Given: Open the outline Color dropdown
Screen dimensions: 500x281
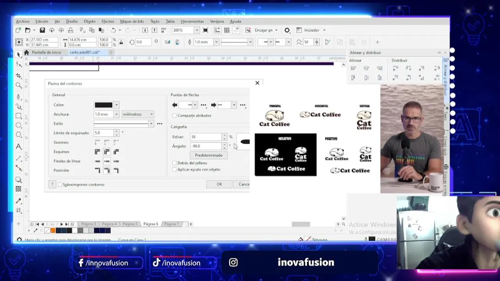Looking at the screenshot, I should point(116,105).
